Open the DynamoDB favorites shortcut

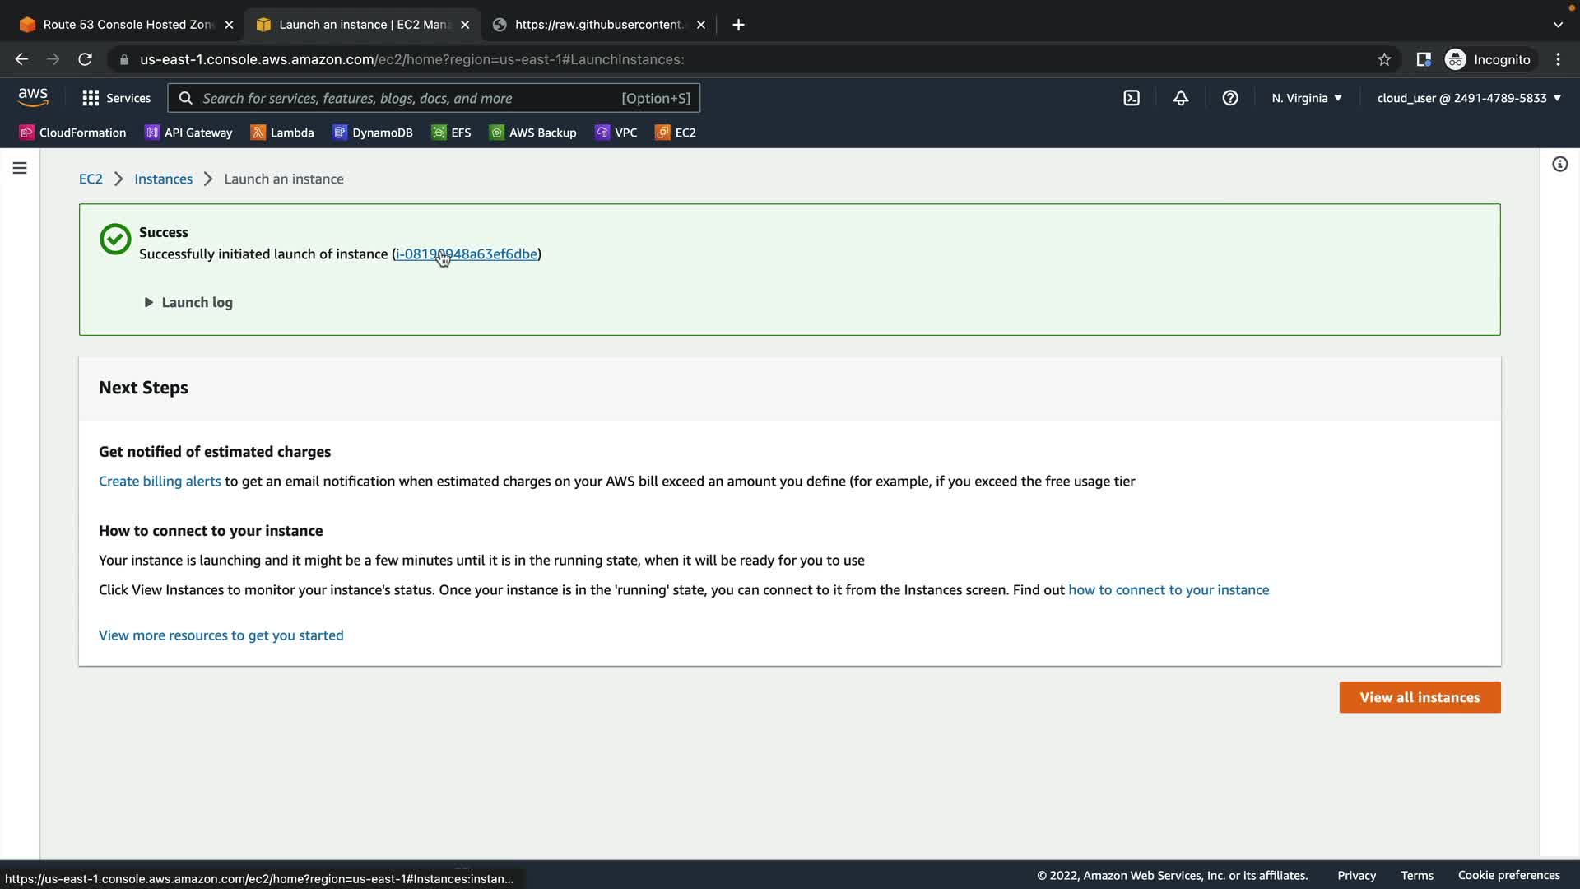(x=373, y=133)
